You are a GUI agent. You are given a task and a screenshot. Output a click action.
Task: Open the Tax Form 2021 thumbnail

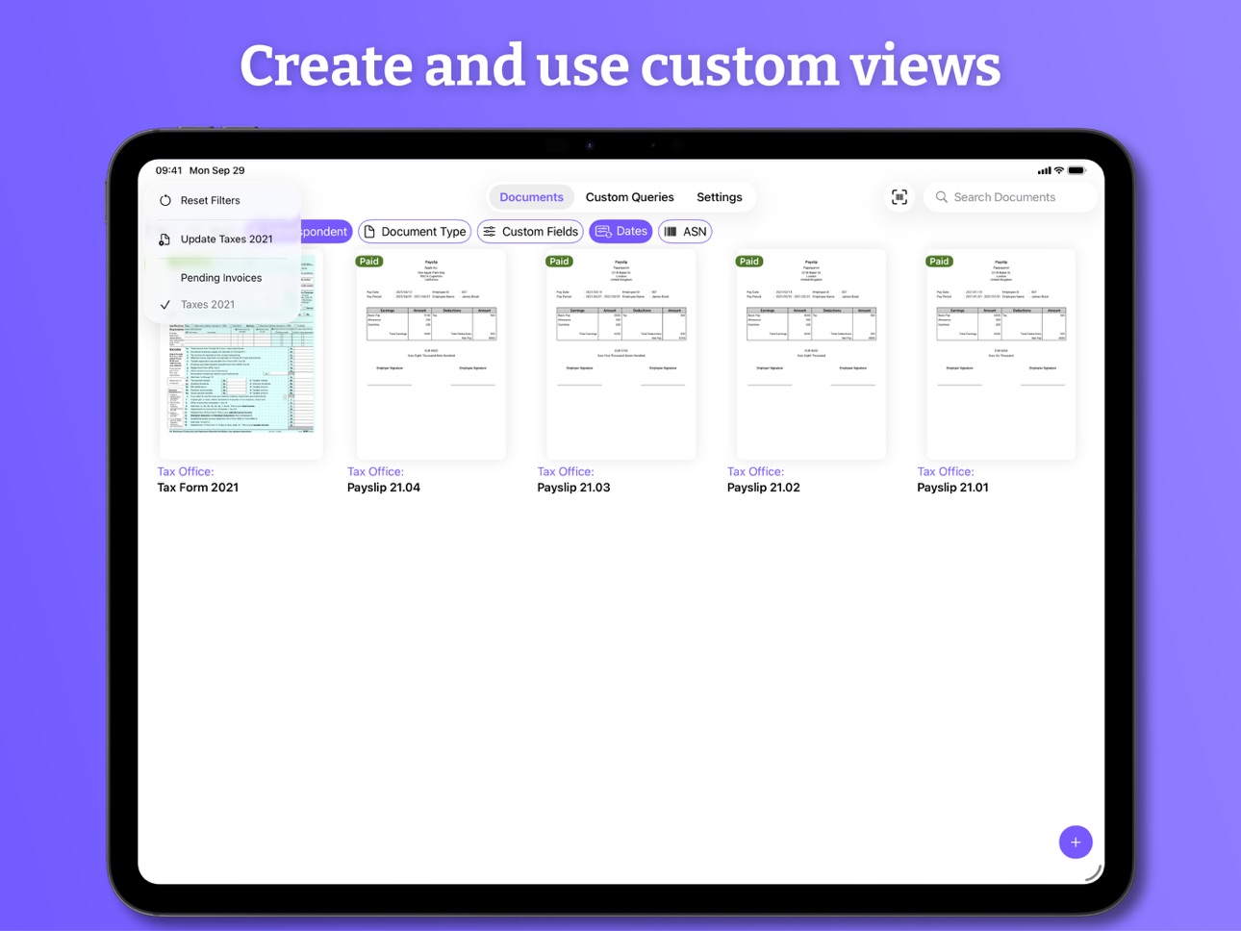241,354
